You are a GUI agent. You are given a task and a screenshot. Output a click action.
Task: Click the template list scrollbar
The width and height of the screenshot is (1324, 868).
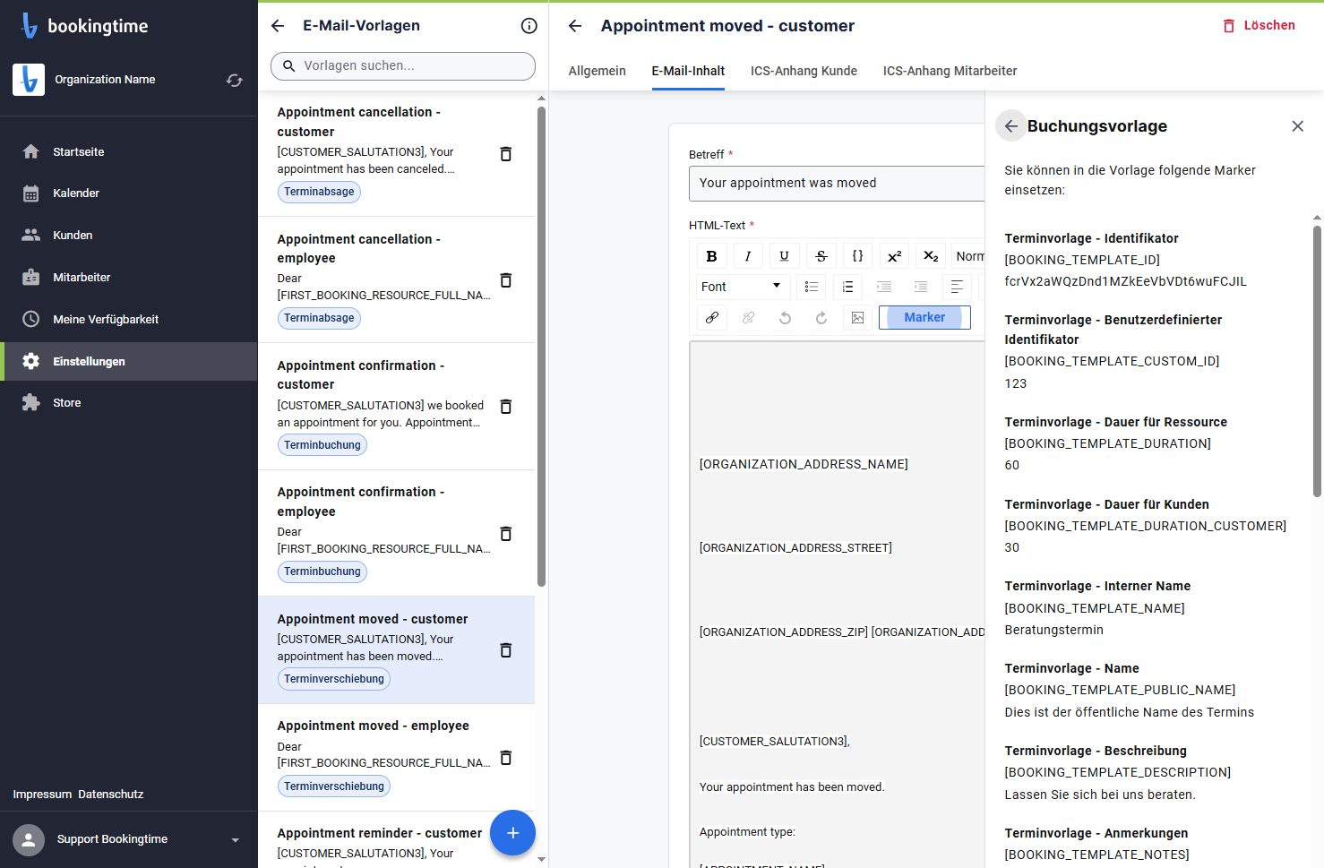[x=541, y=347]
